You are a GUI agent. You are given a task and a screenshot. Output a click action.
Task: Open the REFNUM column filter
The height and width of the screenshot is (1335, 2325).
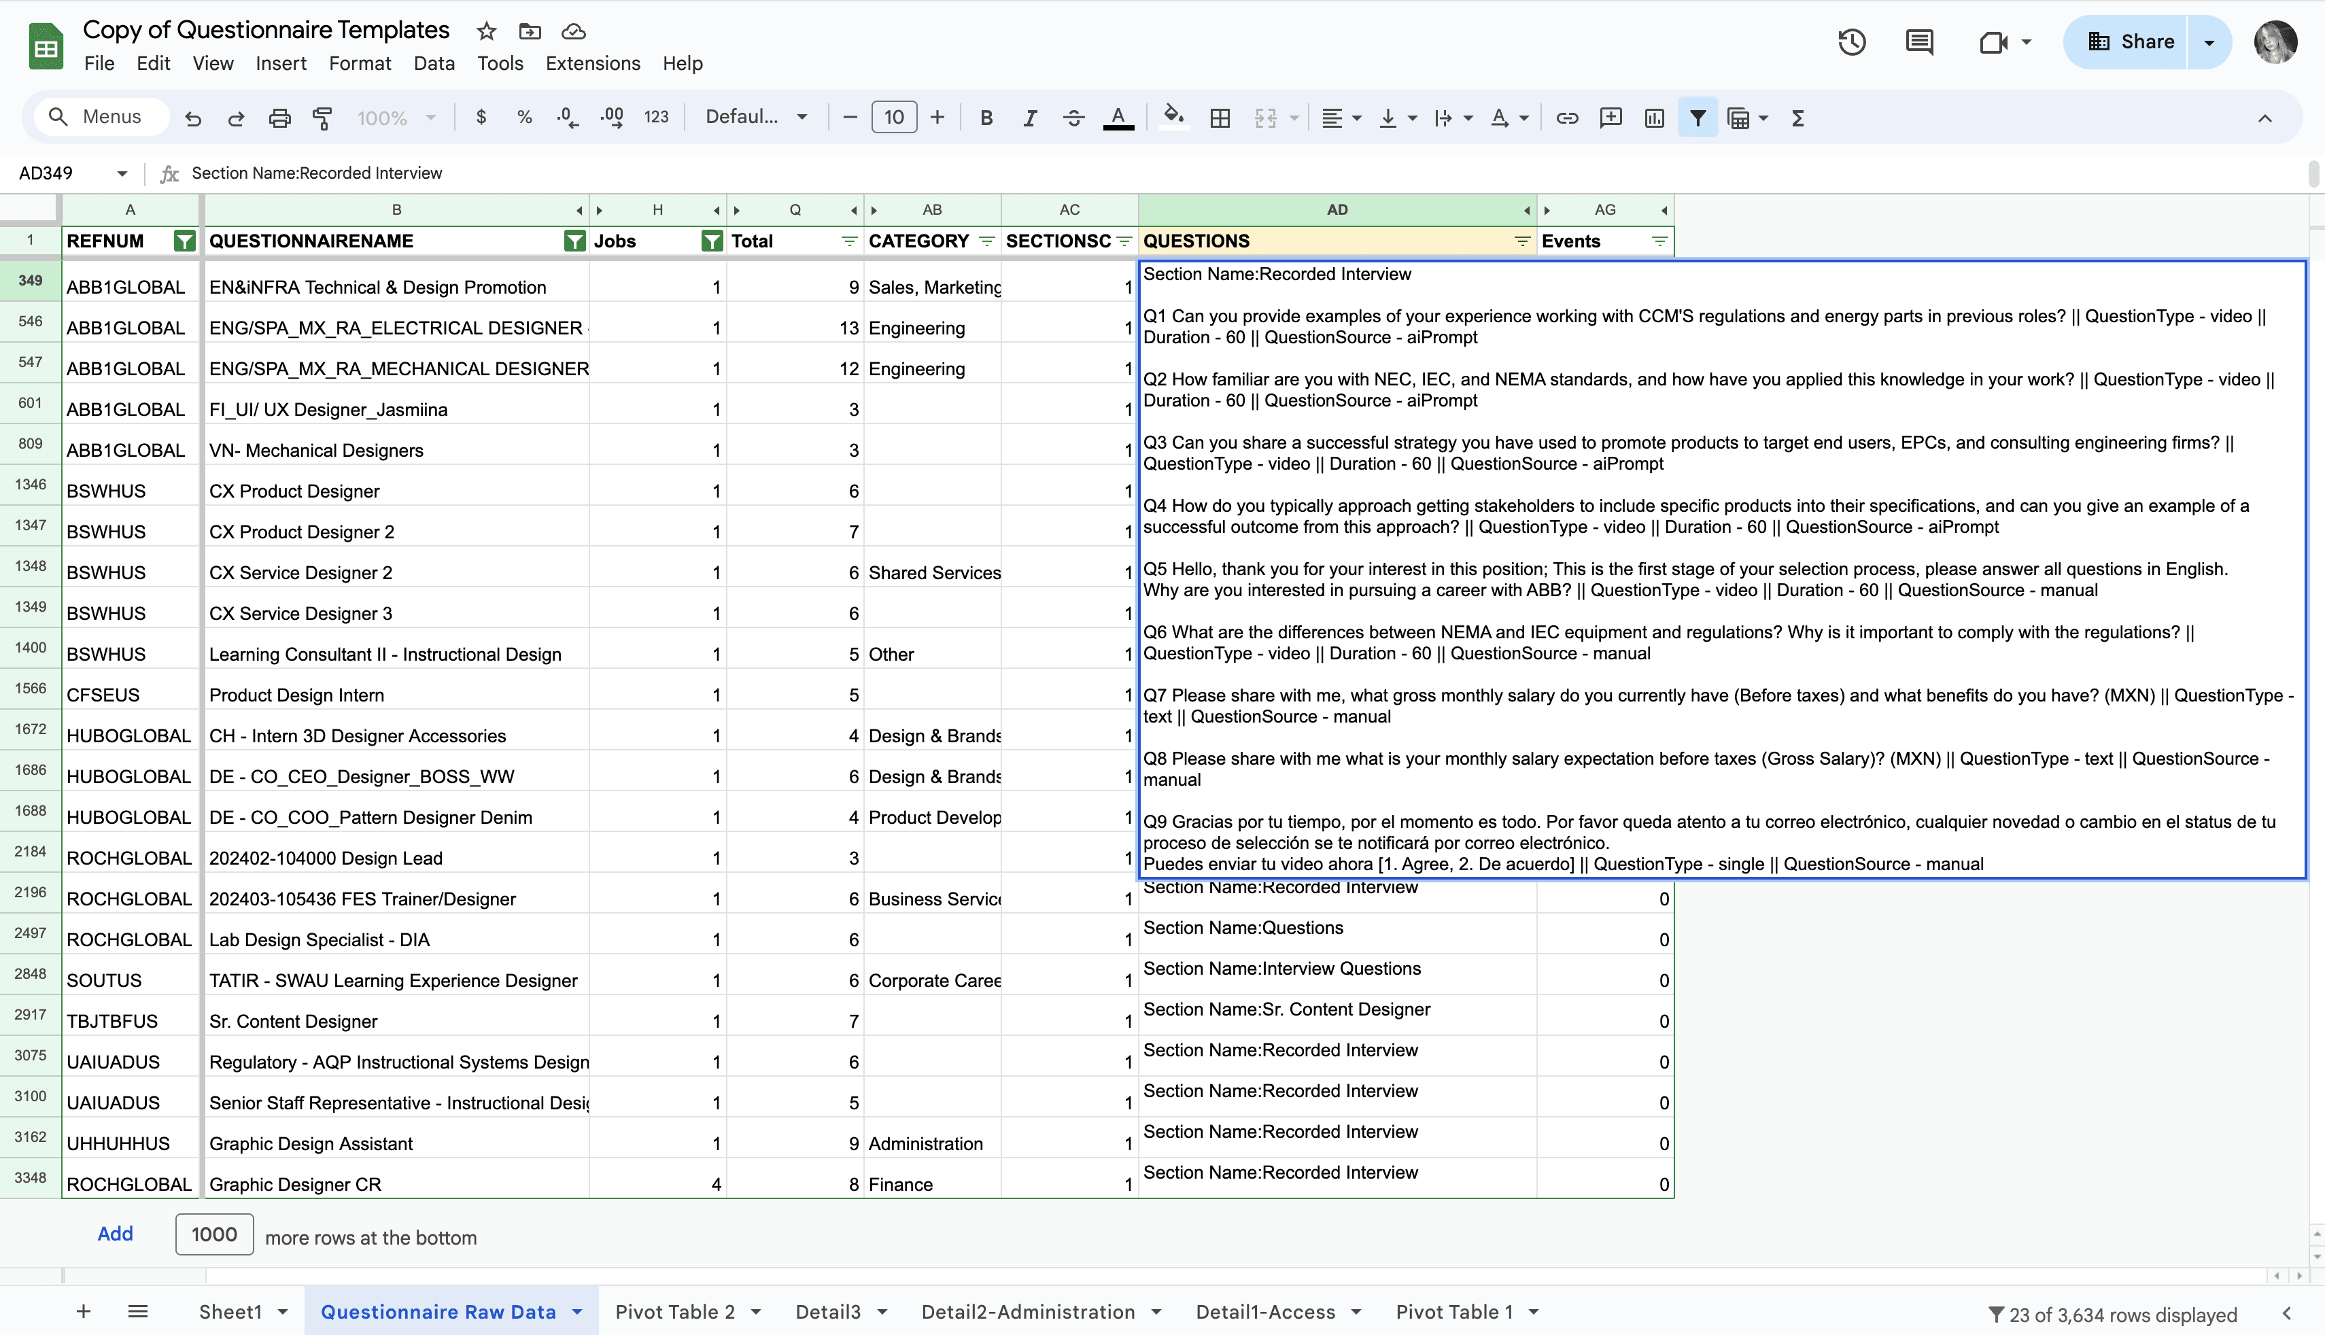tap(184, 241)
